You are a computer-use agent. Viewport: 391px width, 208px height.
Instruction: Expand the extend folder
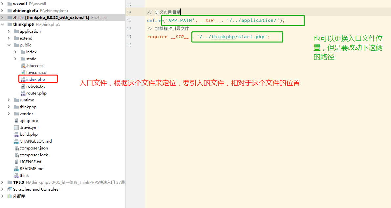point(9,38)
